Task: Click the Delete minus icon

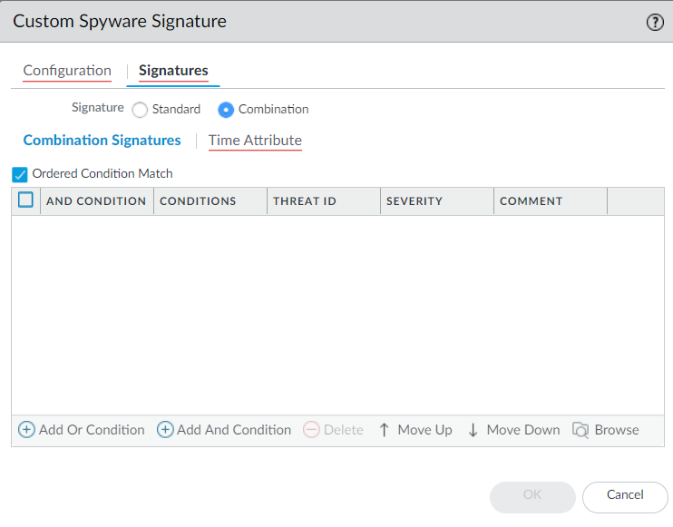Action: [x=311, y=430]
